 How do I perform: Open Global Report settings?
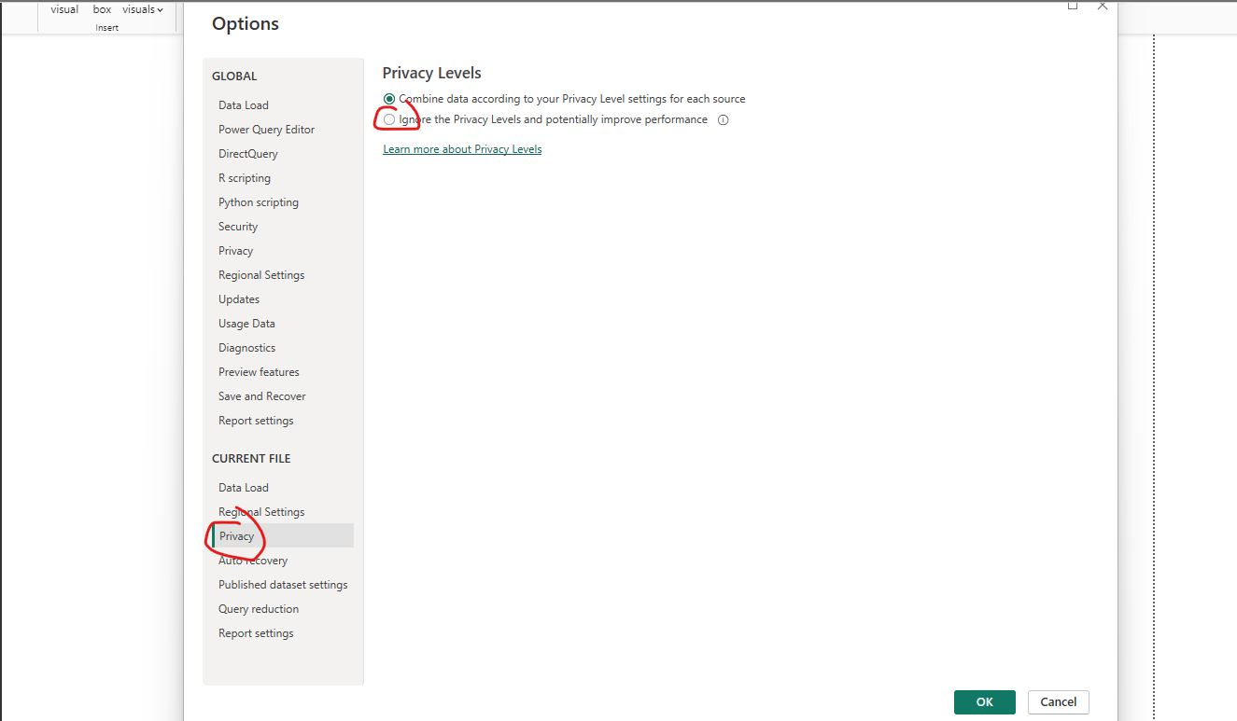[x=256, y=421]
